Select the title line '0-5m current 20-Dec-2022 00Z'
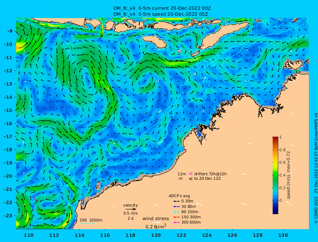Viewport: 318px width, 242px height. tap(175, 8)
